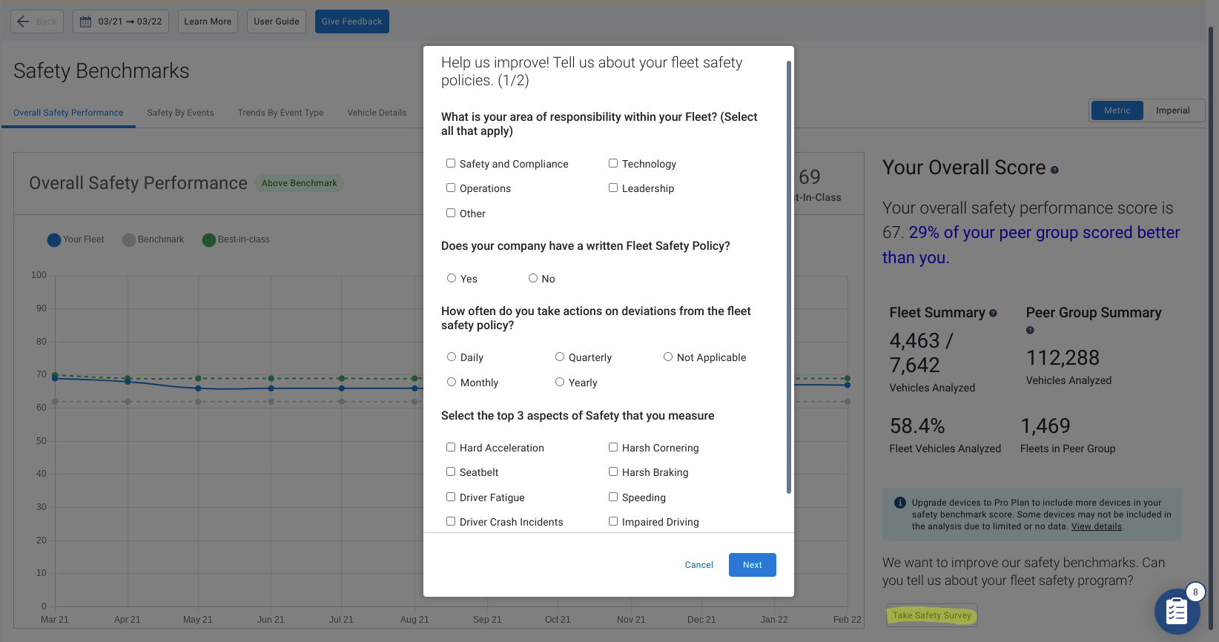Viewport: 1219px width, 642px height.
Task: Click the Next button in the dialog
Action: coord(752,564)
